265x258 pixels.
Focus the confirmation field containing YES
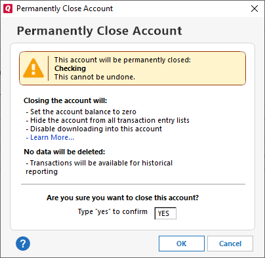(165, 213)
